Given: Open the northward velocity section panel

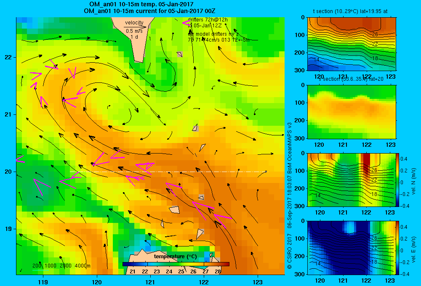Looking at the screenshot, I should tap(352, 180).
